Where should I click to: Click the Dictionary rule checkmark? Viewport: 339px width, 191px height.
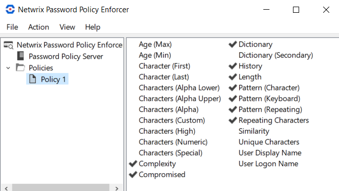click(x=233, y=44)
